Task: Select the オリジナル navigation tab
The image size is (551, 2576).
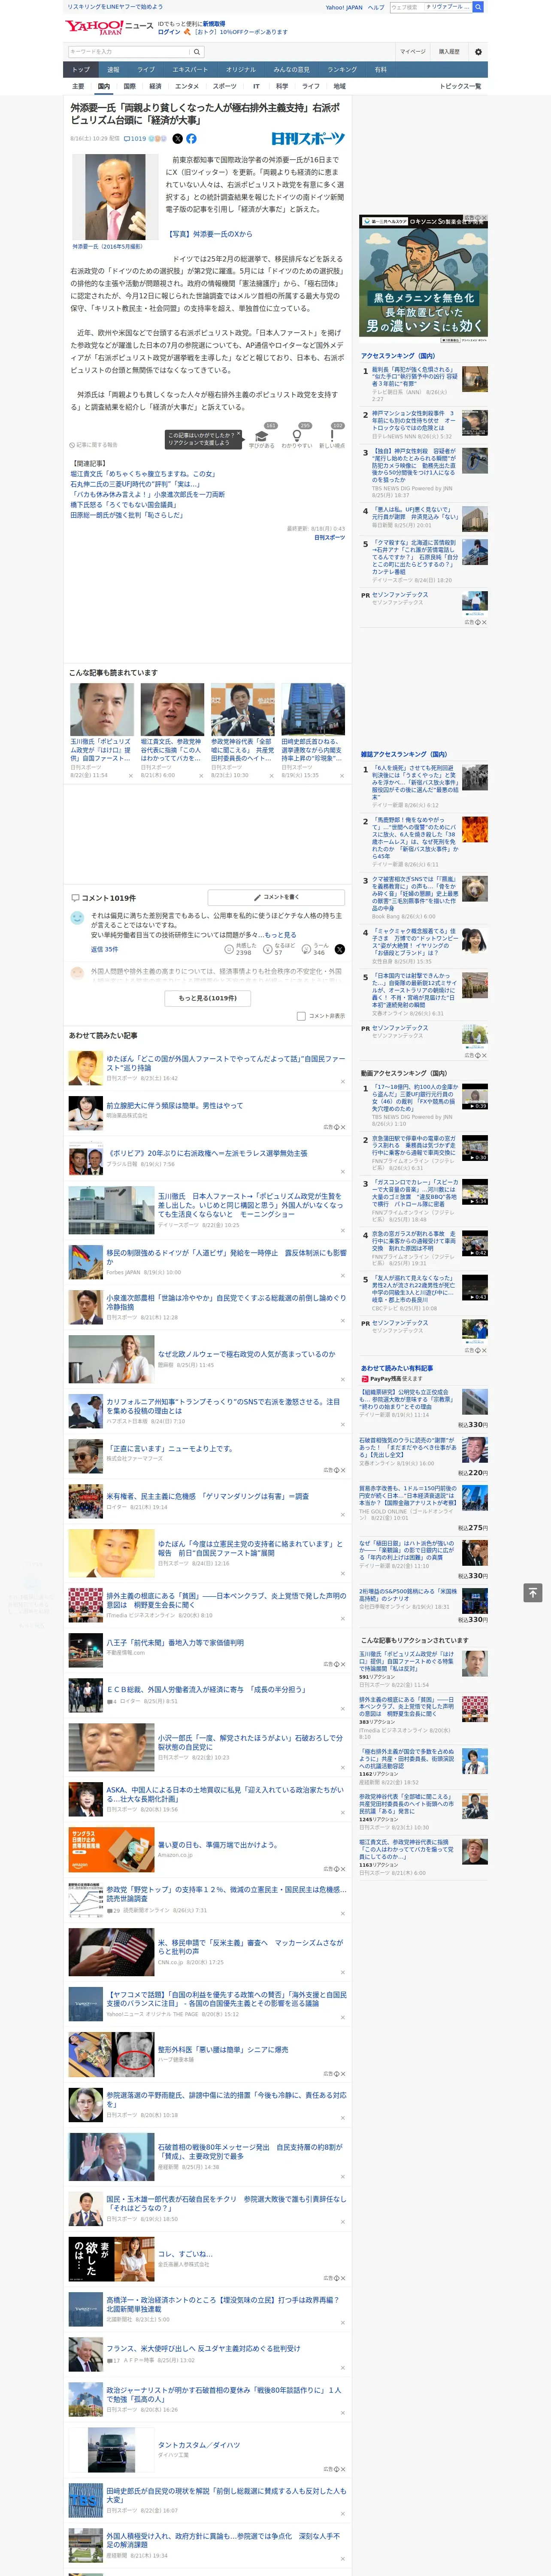Action: 241,70
